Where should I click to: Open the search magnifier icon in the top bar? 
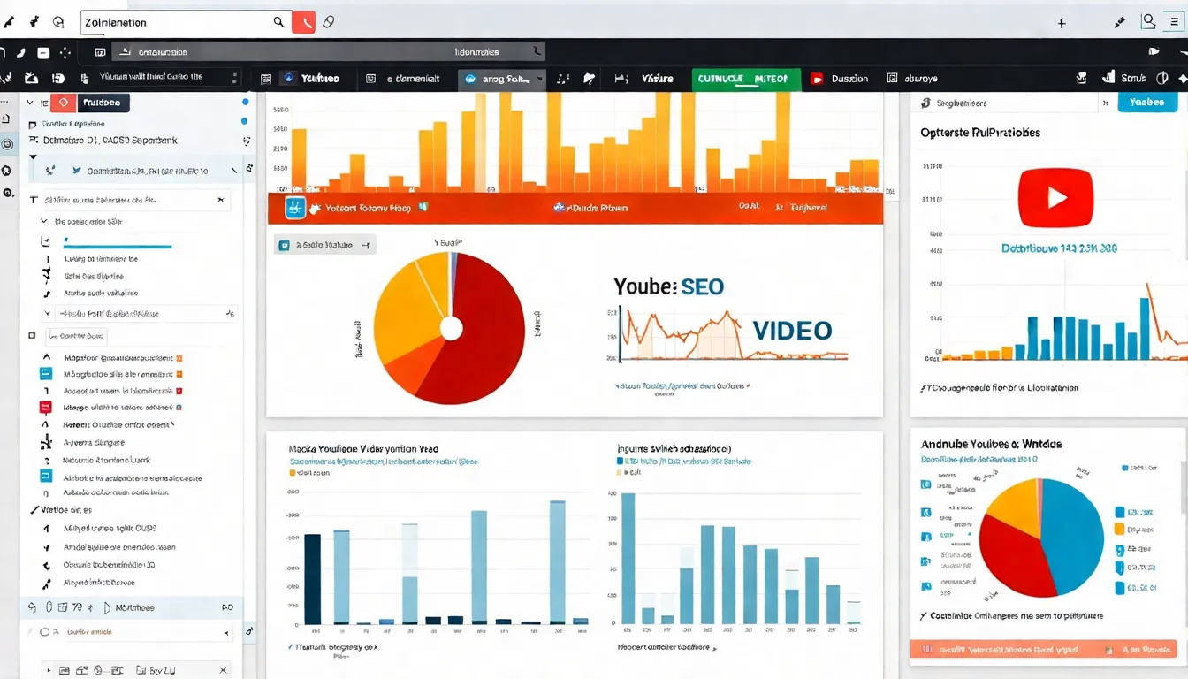(x=278, y=21)
